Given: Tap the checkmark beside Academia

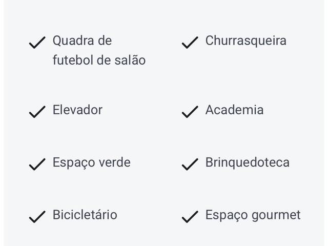Looking at the screenshot, I should tap(190, 112).
